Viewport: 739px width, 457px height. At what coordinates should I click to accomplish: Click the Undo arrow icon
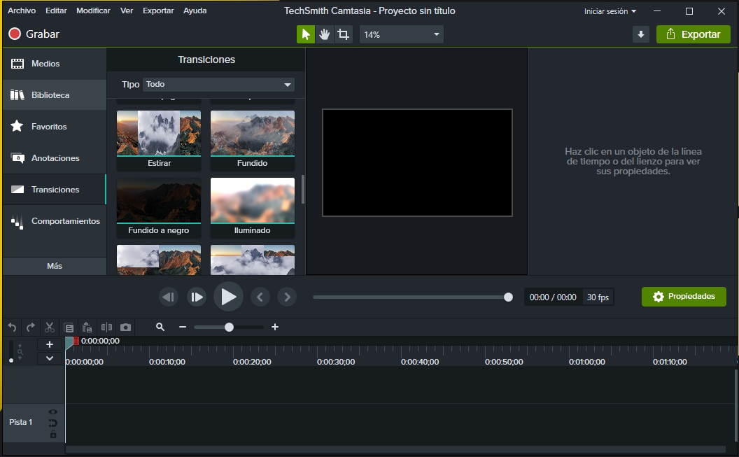tap(12, 327)
